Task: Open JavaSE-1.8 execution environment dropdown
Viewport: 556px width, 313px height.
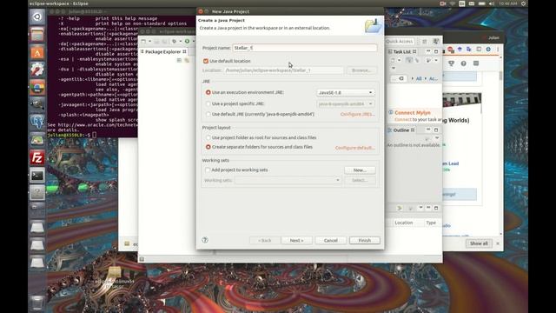Action: (346, 93)
